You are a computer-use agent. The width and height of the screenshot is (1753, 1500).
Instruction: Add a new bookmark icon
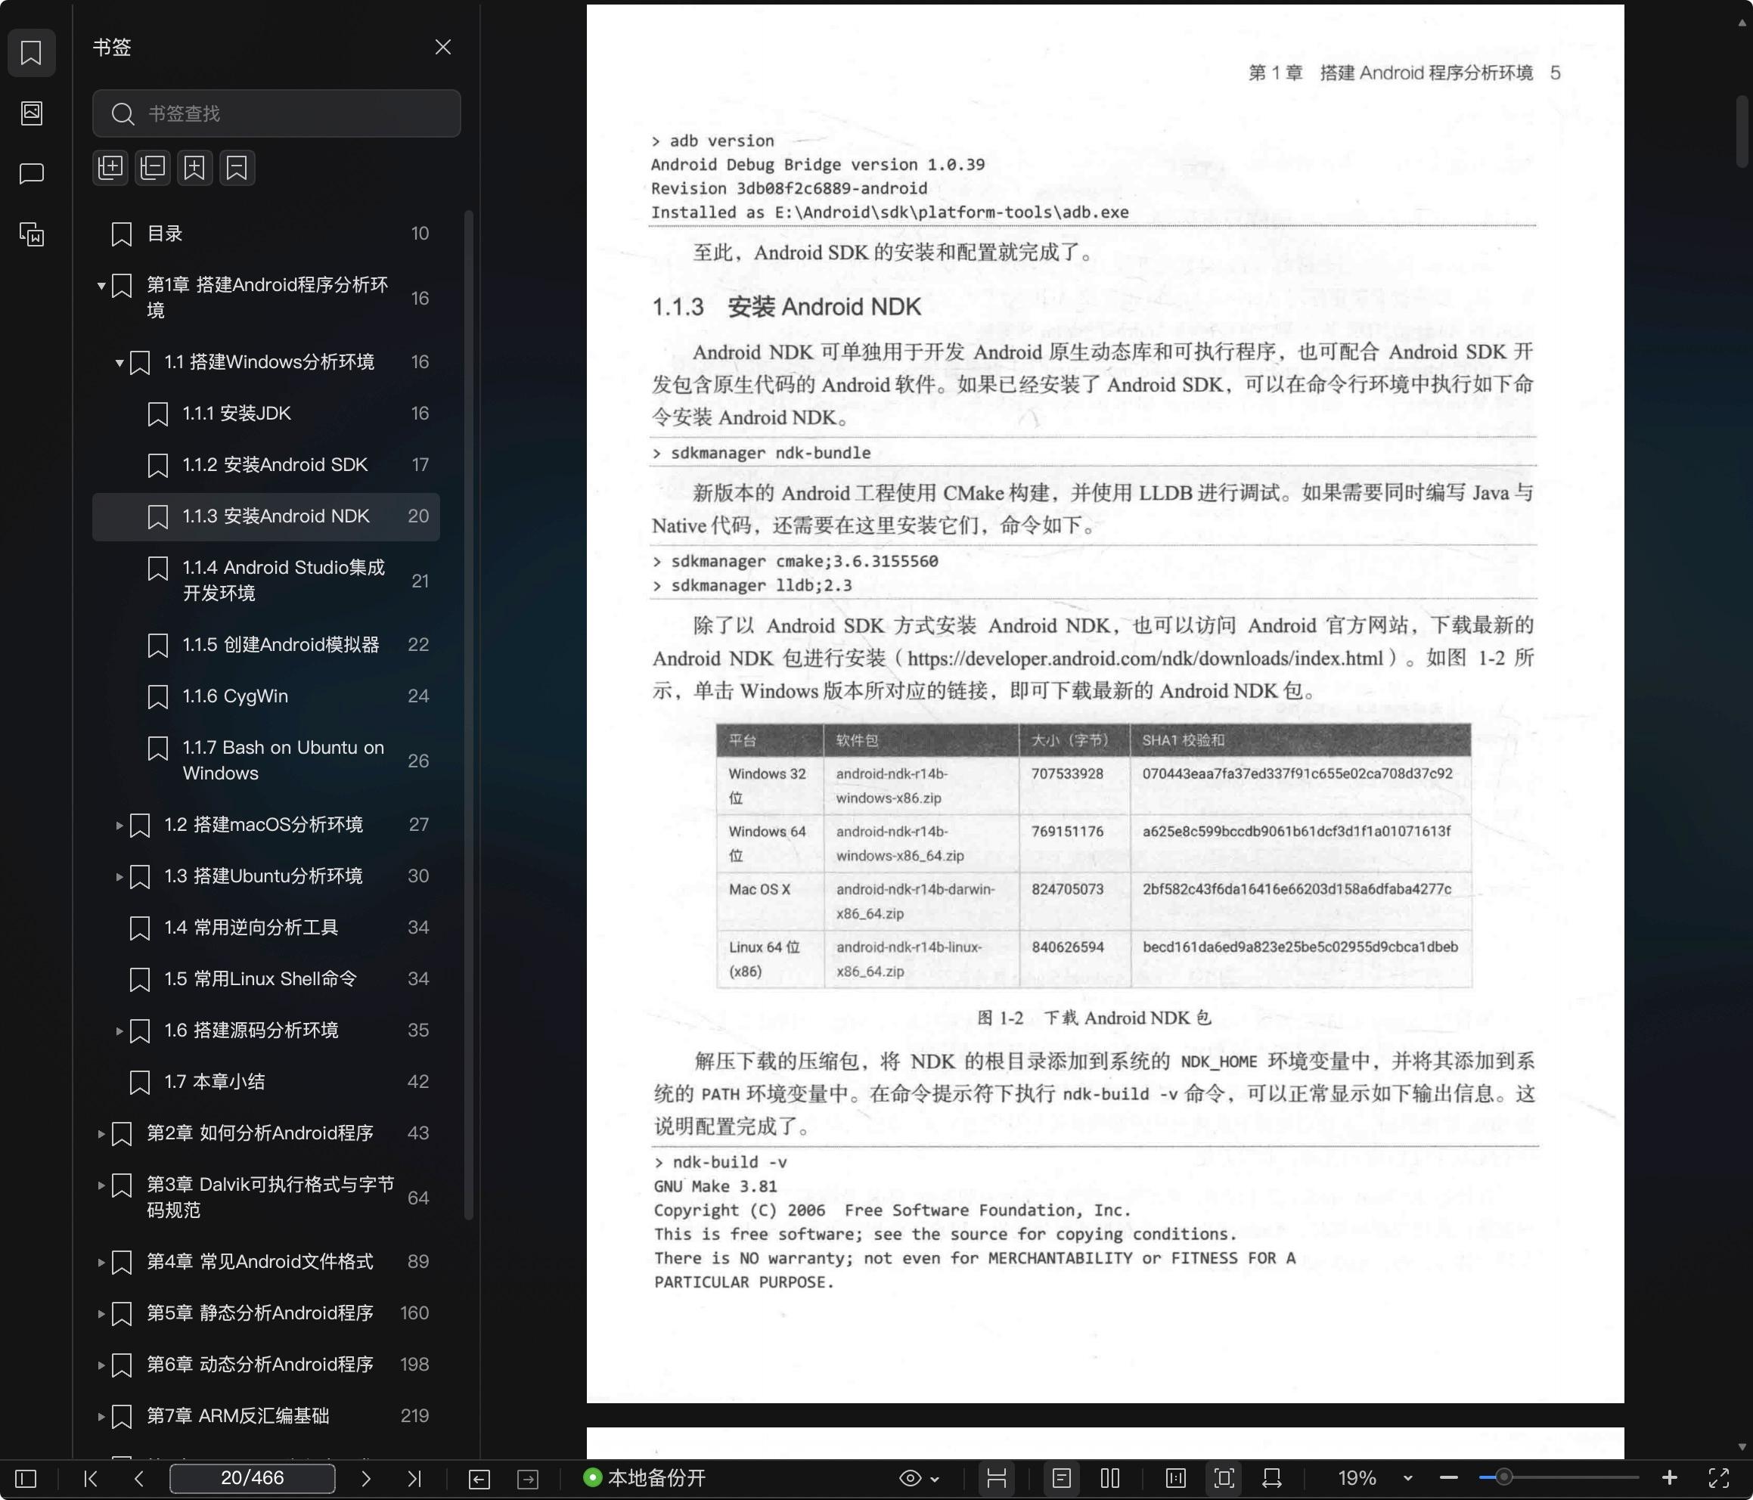(x=194, y=168)
